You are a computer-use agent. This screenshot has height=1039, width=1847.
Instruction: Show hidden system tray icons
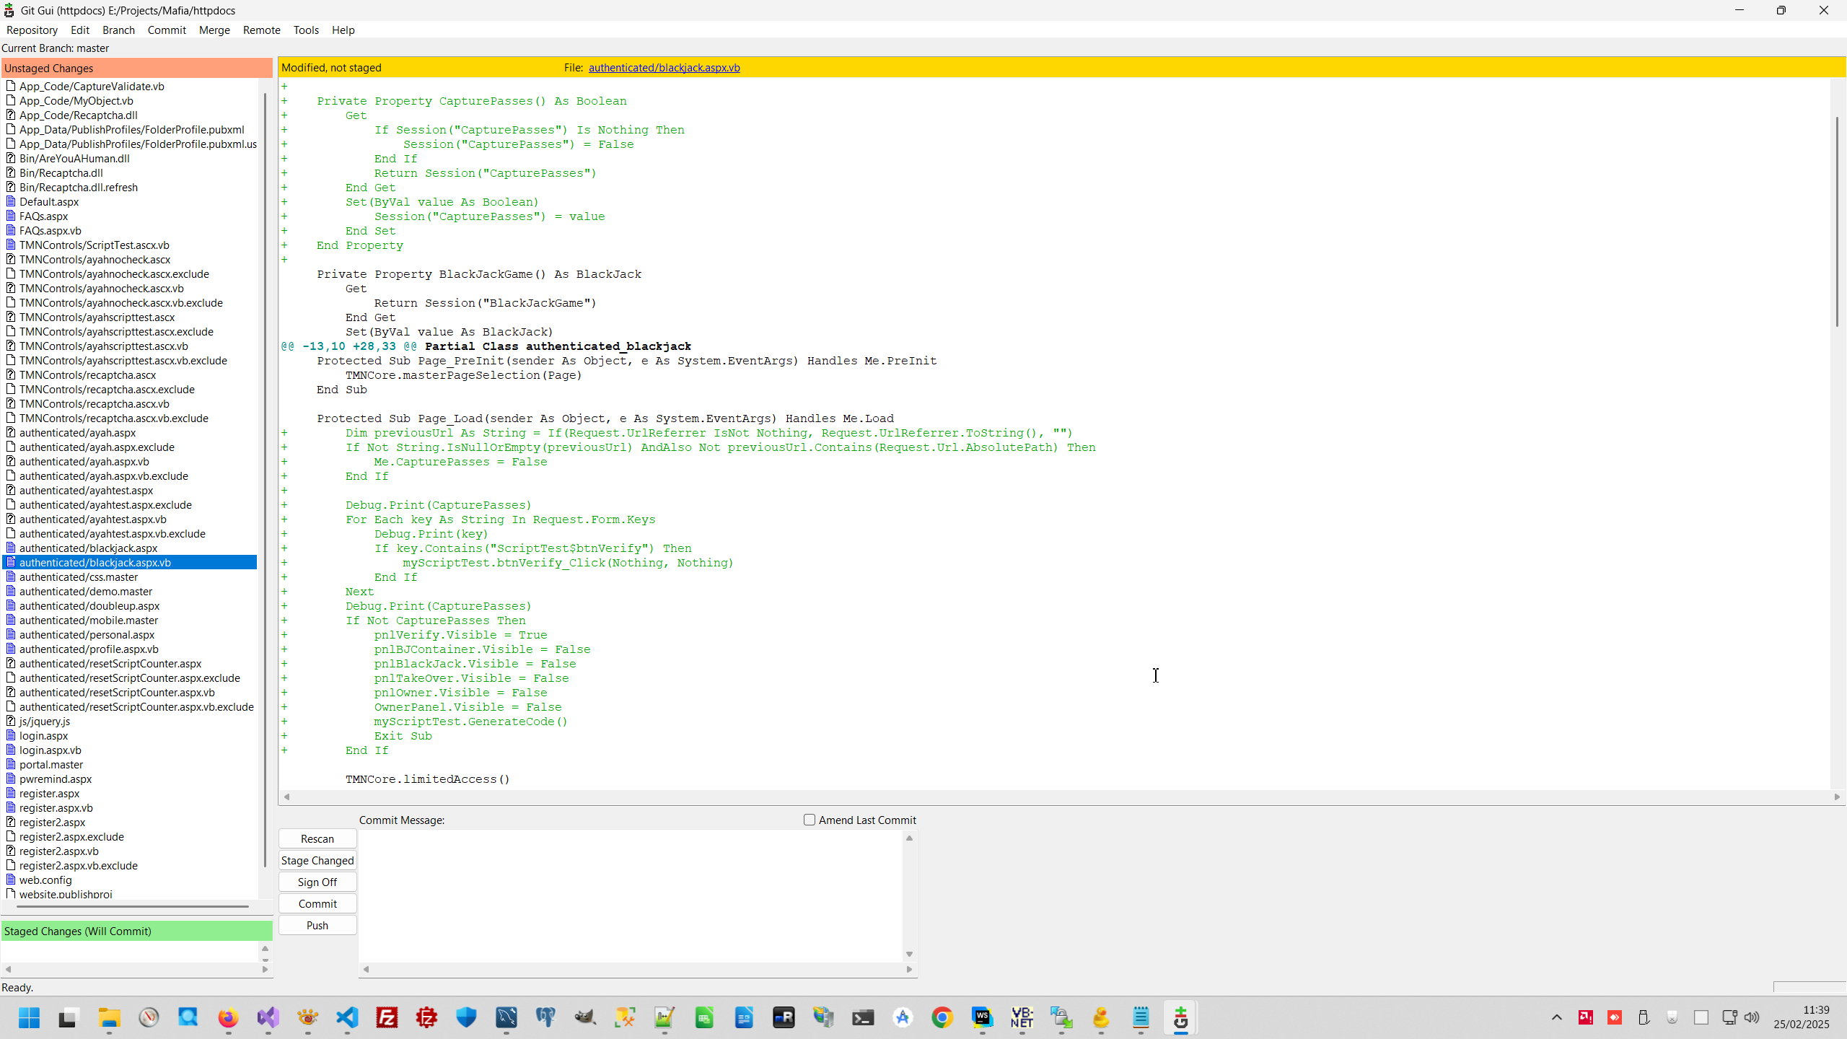(1556, 1018)
